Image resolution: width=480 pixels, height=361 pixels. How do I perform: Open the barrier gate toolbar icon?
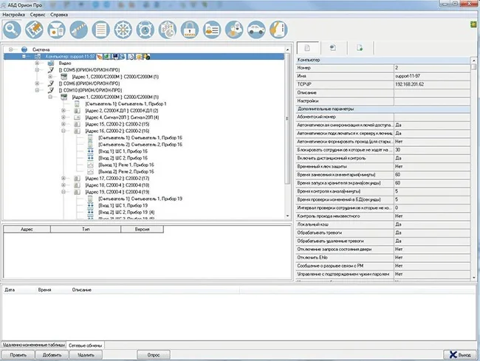pos(79,30)
